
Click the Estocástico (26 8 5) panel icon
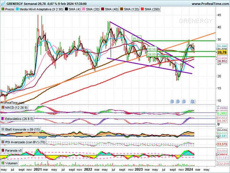coord(3,119)
